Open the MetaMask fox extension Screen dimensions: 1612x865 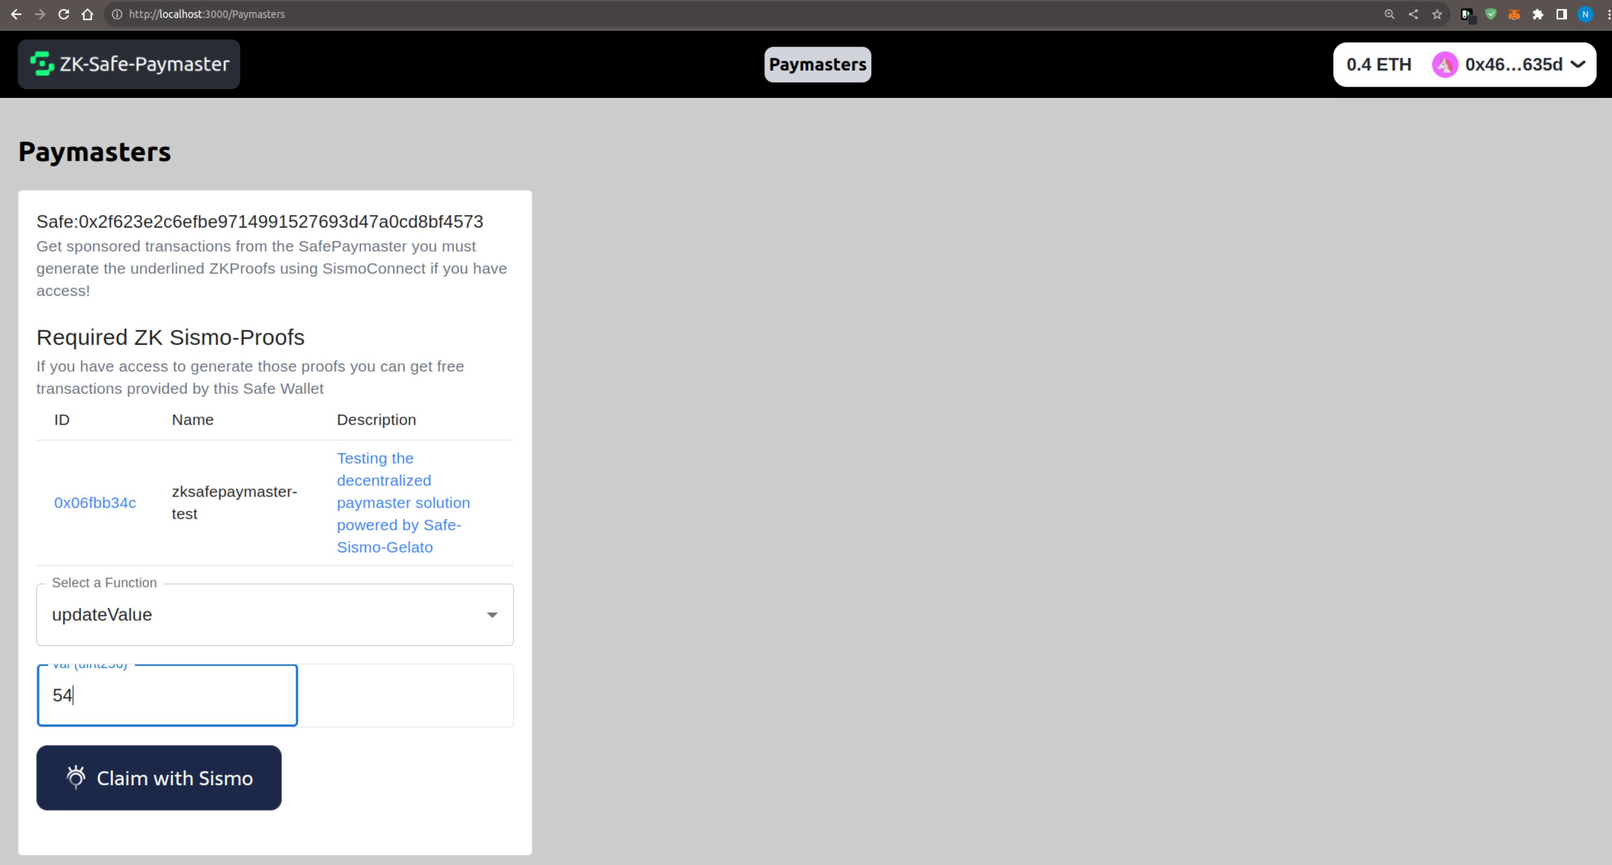pyautogui.click(x=1514, y=14)
